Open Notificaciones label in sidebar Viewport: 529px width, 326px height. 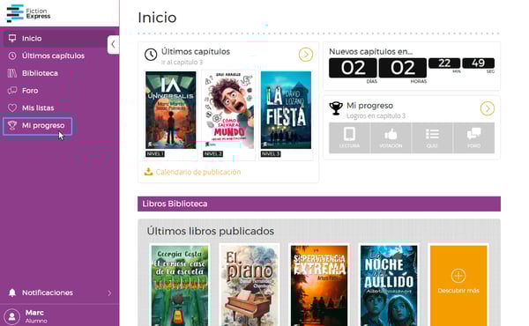tap(48, 293)
